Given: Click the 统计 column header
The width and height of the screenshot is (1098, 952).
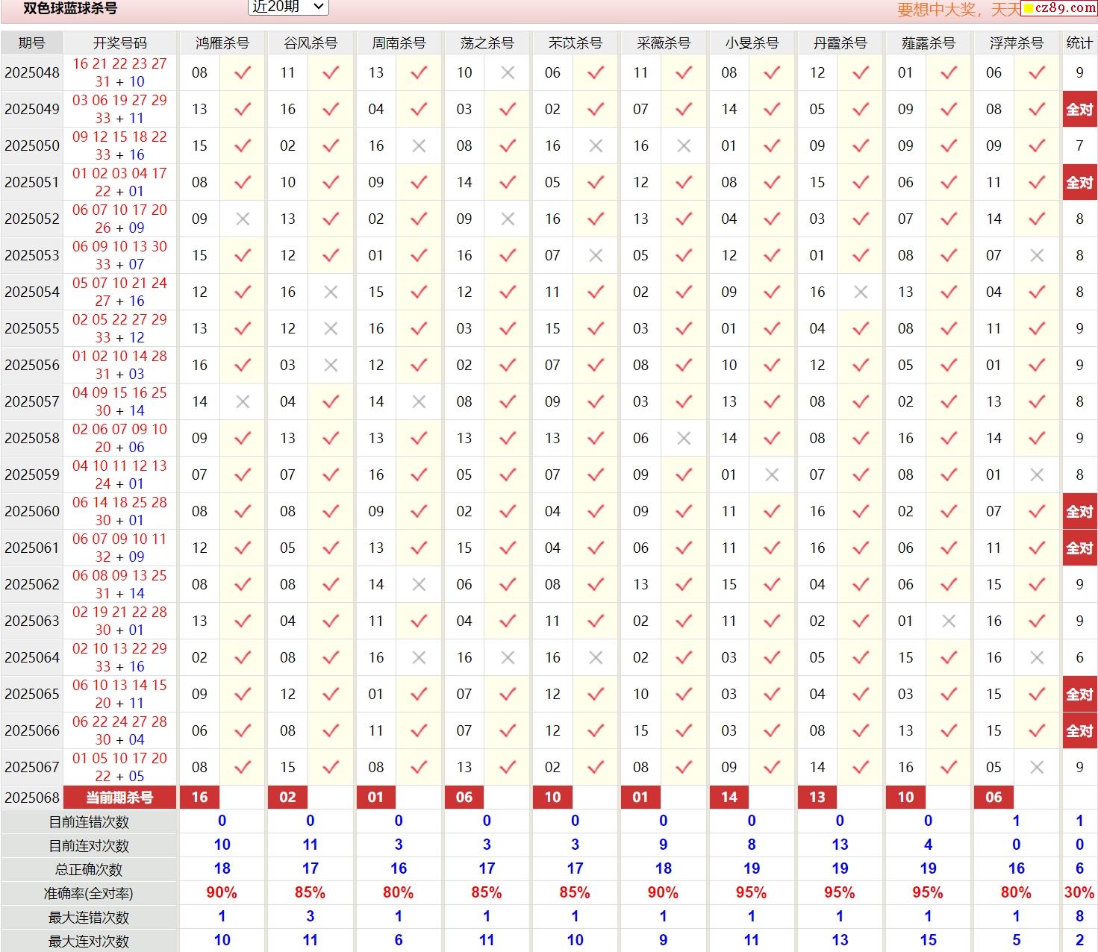Looking at the screenshot, I should [1079, 43].
